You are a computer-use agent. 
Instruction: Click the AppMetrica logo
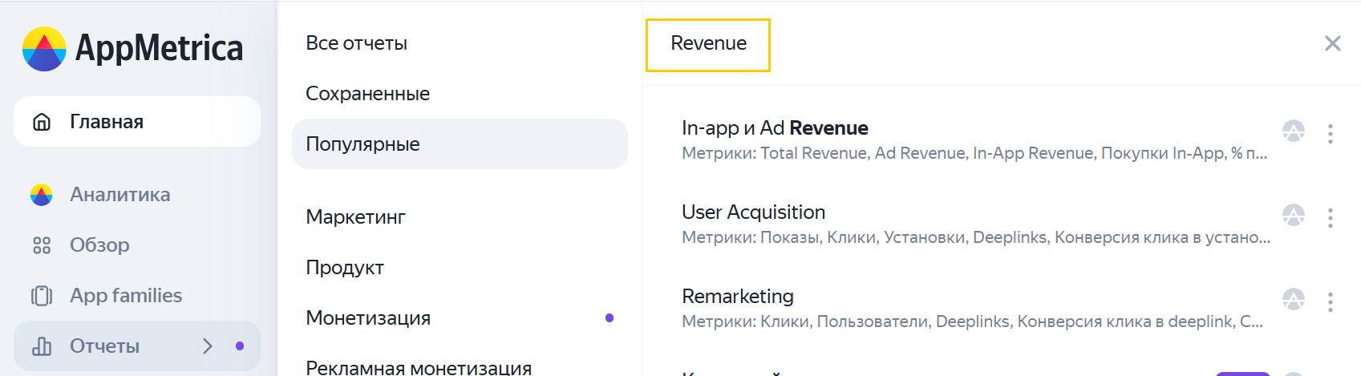(x=132, y=48)
